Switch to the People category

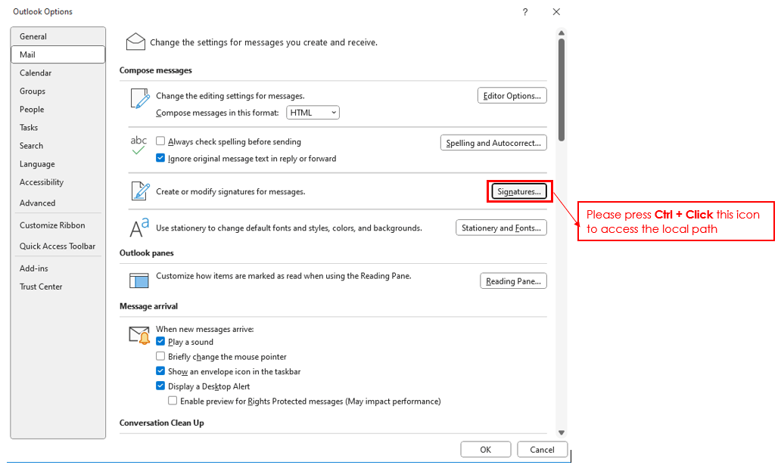(x=58, y=110)
